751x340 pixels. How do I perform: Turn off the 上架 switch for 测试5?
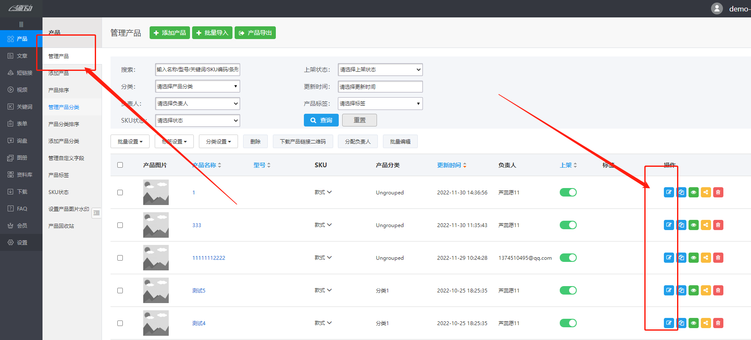point(568,290)
